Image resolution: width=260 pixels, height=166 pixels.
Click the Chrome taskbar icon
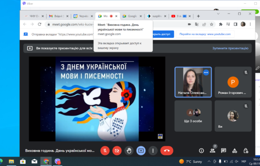pyautogui.click(x=46, y=161)
